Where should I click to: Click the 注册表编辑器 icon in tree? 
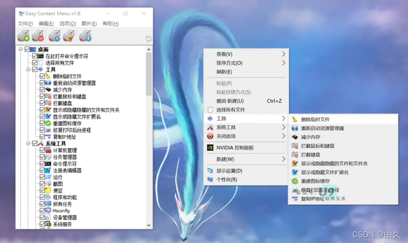[48, 170]
